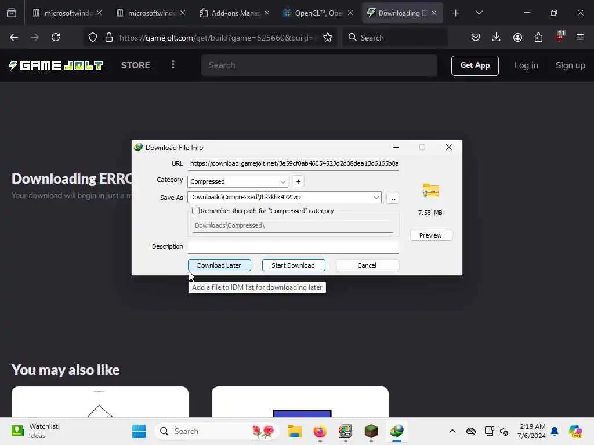Open the Firefox account icon
The width and height of the screenshot is (594, 445).
point(517,37)
